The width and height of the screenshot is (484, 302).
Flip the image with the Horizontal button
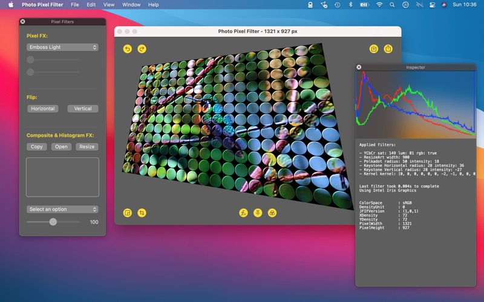pyautogui.click(x=42, y=109)
